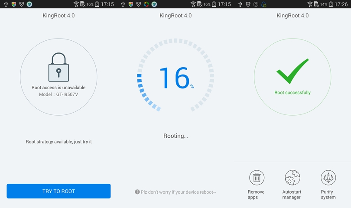Tap the teal circle icon in the root unavailable screen status bar
The image size is (351, 208).
(29, 4)
